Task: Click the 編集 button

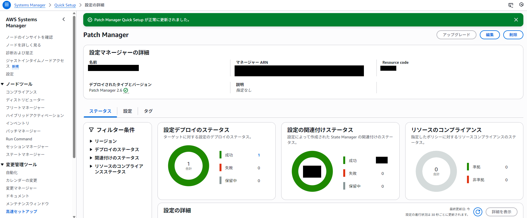Action: [490, 35]
